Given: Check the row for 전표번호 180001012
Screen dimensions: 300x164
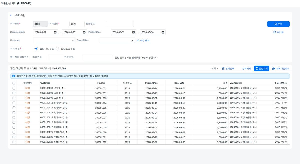Looking at the screenshot, I should click(14, 142).
